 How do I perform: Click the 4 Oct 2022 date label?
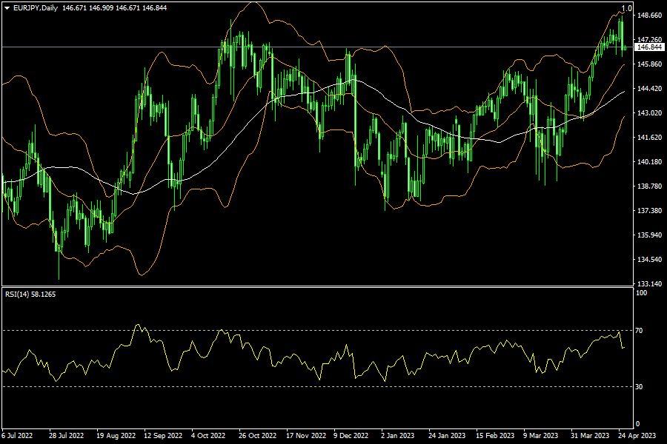(208, 436)
